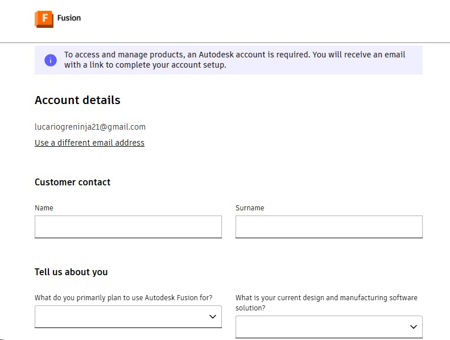Click the Customer contact heading

pyautogui.click(x=72, y=183)
